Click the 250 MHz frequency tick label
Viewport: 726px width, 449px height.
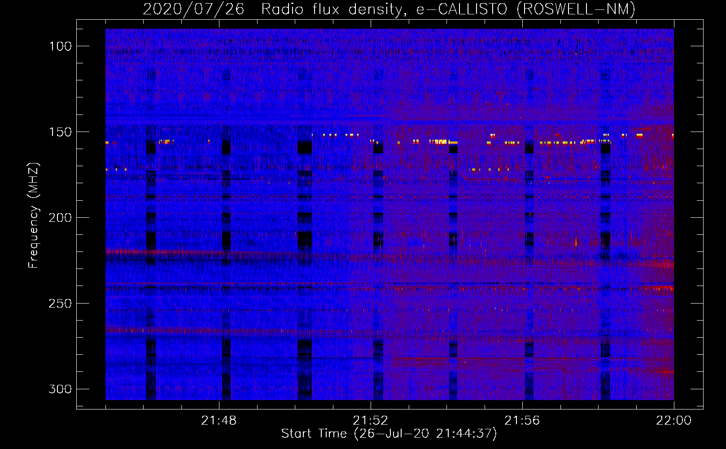coord(60,304)
